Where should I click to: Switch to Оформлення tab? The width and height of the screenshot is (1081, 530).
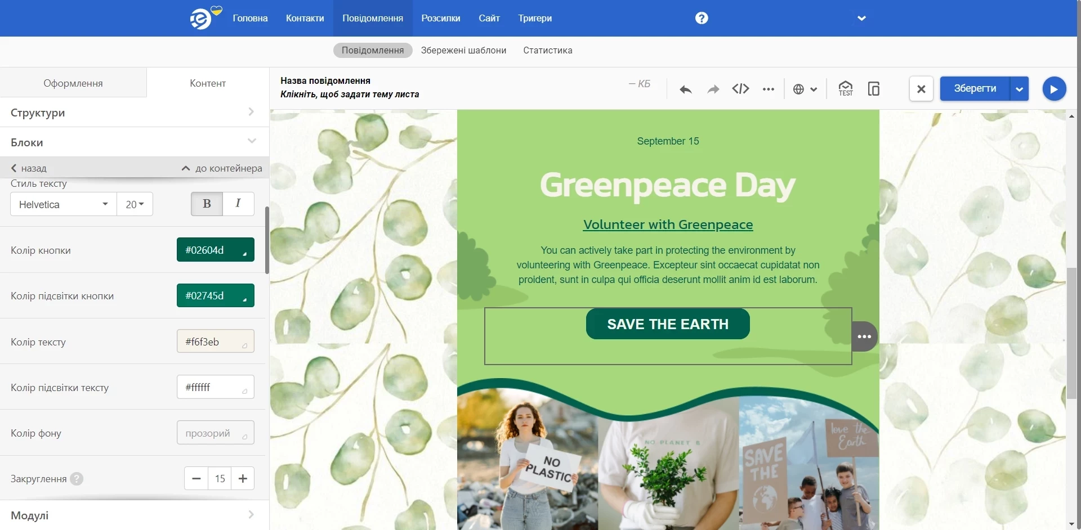73,83
